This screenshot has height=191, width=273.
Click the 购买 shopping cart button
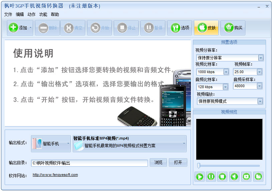pyautogui.click(x=233, y=28)
